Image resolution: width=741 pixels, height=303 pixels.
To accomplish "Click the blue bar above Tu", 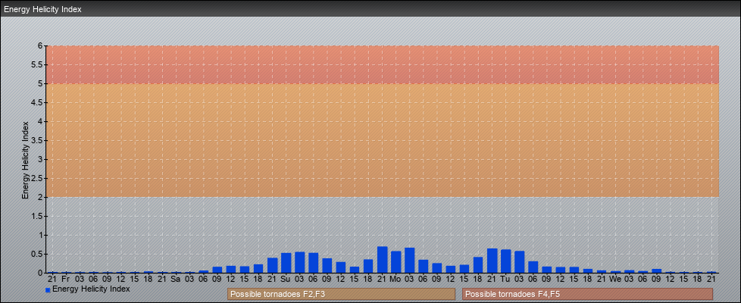I will click(505, 261).
